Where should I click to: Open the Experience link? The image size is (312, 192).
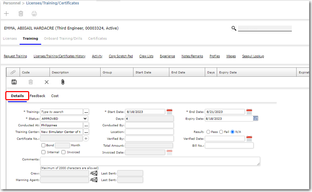(167, 56)
